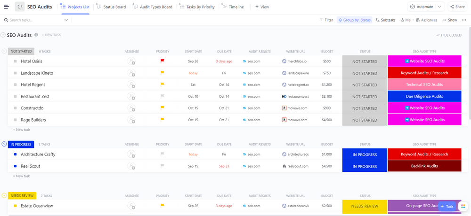
Task: Click the Assignees icon in toolbar
Action: click(417, 20)
